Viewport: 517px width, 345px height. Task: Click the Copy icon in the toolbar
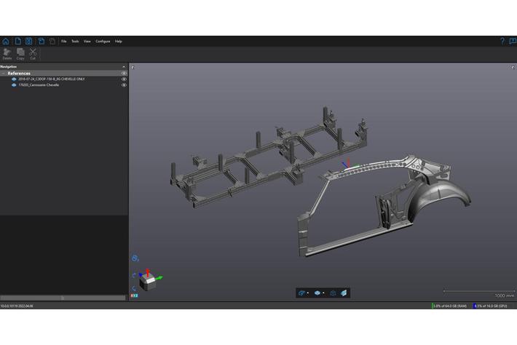[20, 53]
